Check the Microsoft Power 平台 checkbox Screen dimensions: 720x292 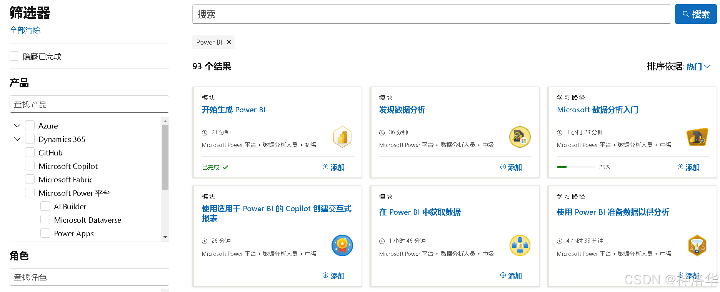30,193
